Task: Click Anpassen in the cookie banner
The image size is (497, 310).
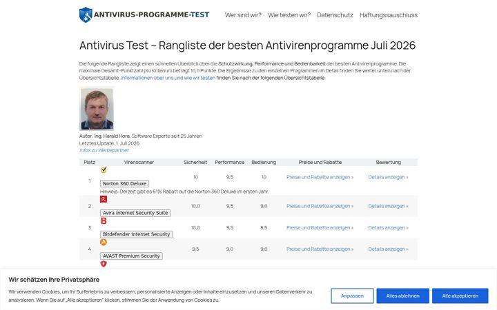Action: 352,296
